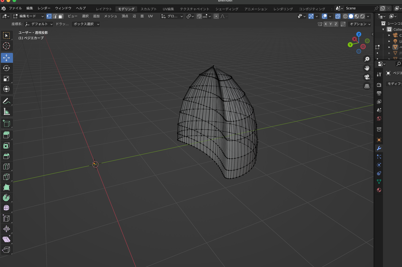Screen dimensions: 402x267
Task: Activate the Scale tool
Action: click(6, 79)
